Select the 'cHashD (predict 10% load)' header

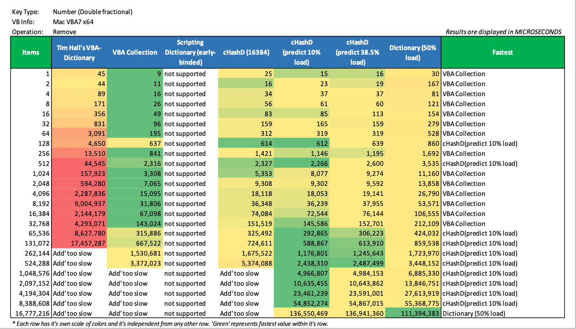click(x=302, y=52)
